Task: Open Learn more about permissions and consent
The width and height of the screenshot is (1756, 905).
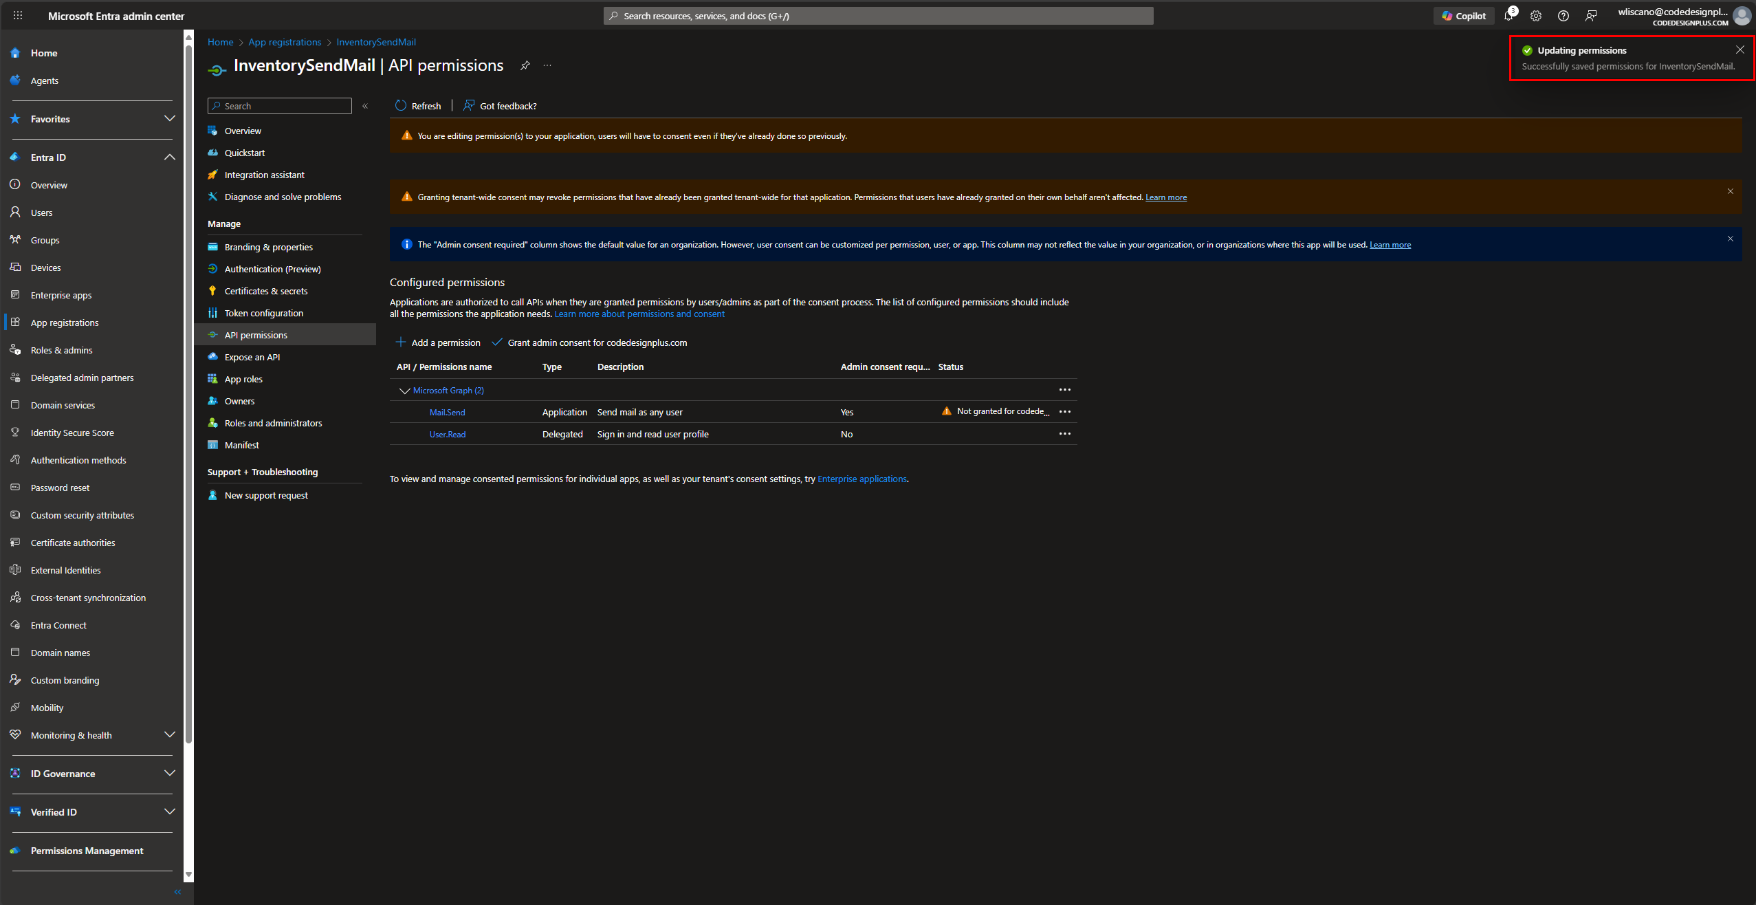Action: [x=639, y=314]
